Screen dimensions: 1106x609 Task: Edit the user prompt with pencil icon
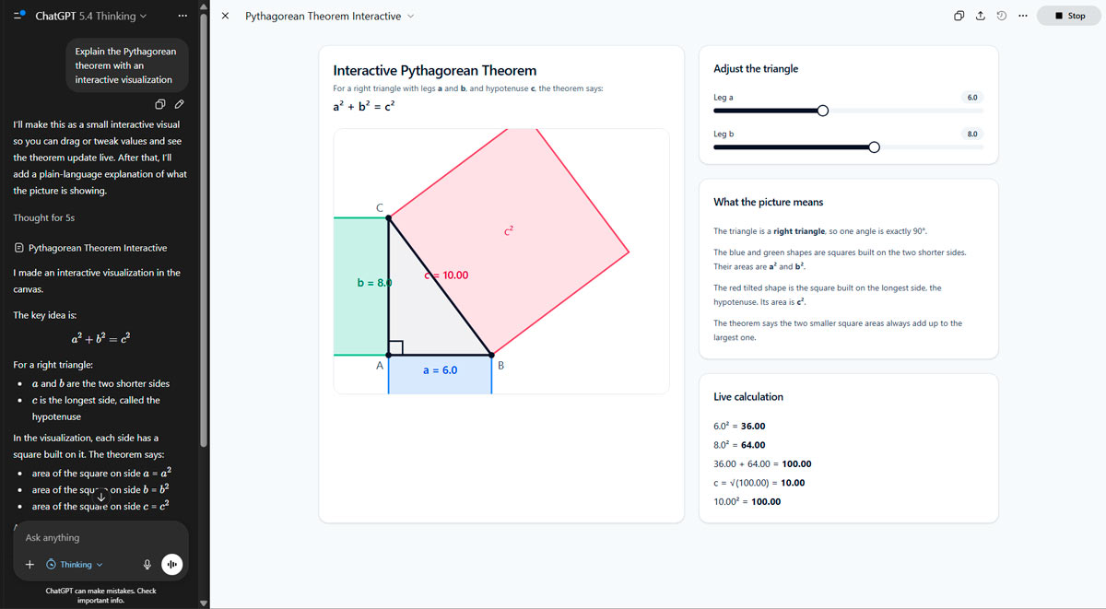coord(180,103)
